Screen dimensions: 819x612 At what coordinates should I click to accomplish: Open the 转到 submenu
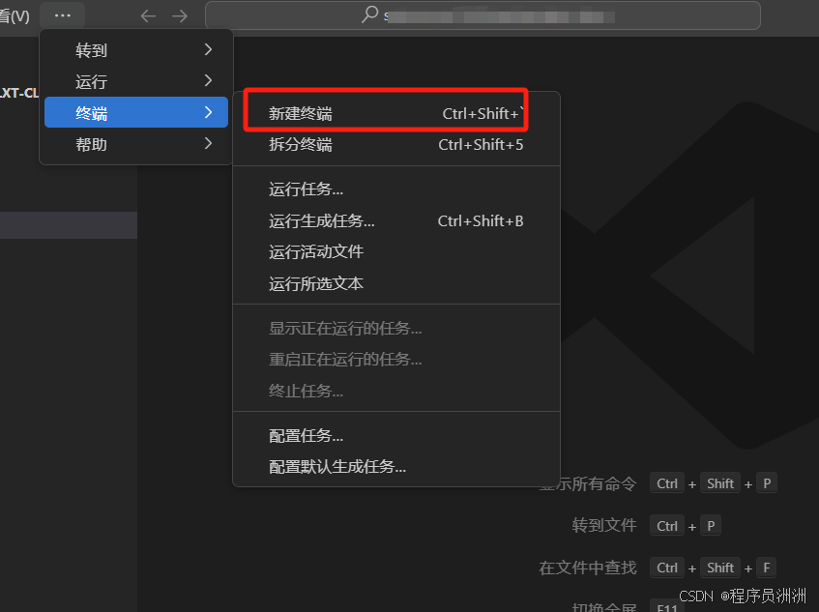click(135, 50)
